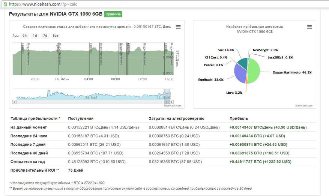This screenshot has height=196, width=329.
Task: Open the payment rate chart hamburger menu
Action: [x=178, y=27]
